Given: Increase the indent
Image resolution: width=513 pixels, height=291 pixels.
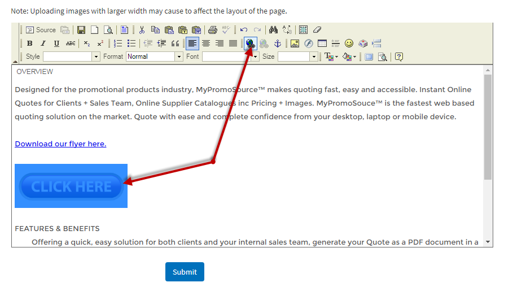Looking at the screenshot, I should 161,44.
